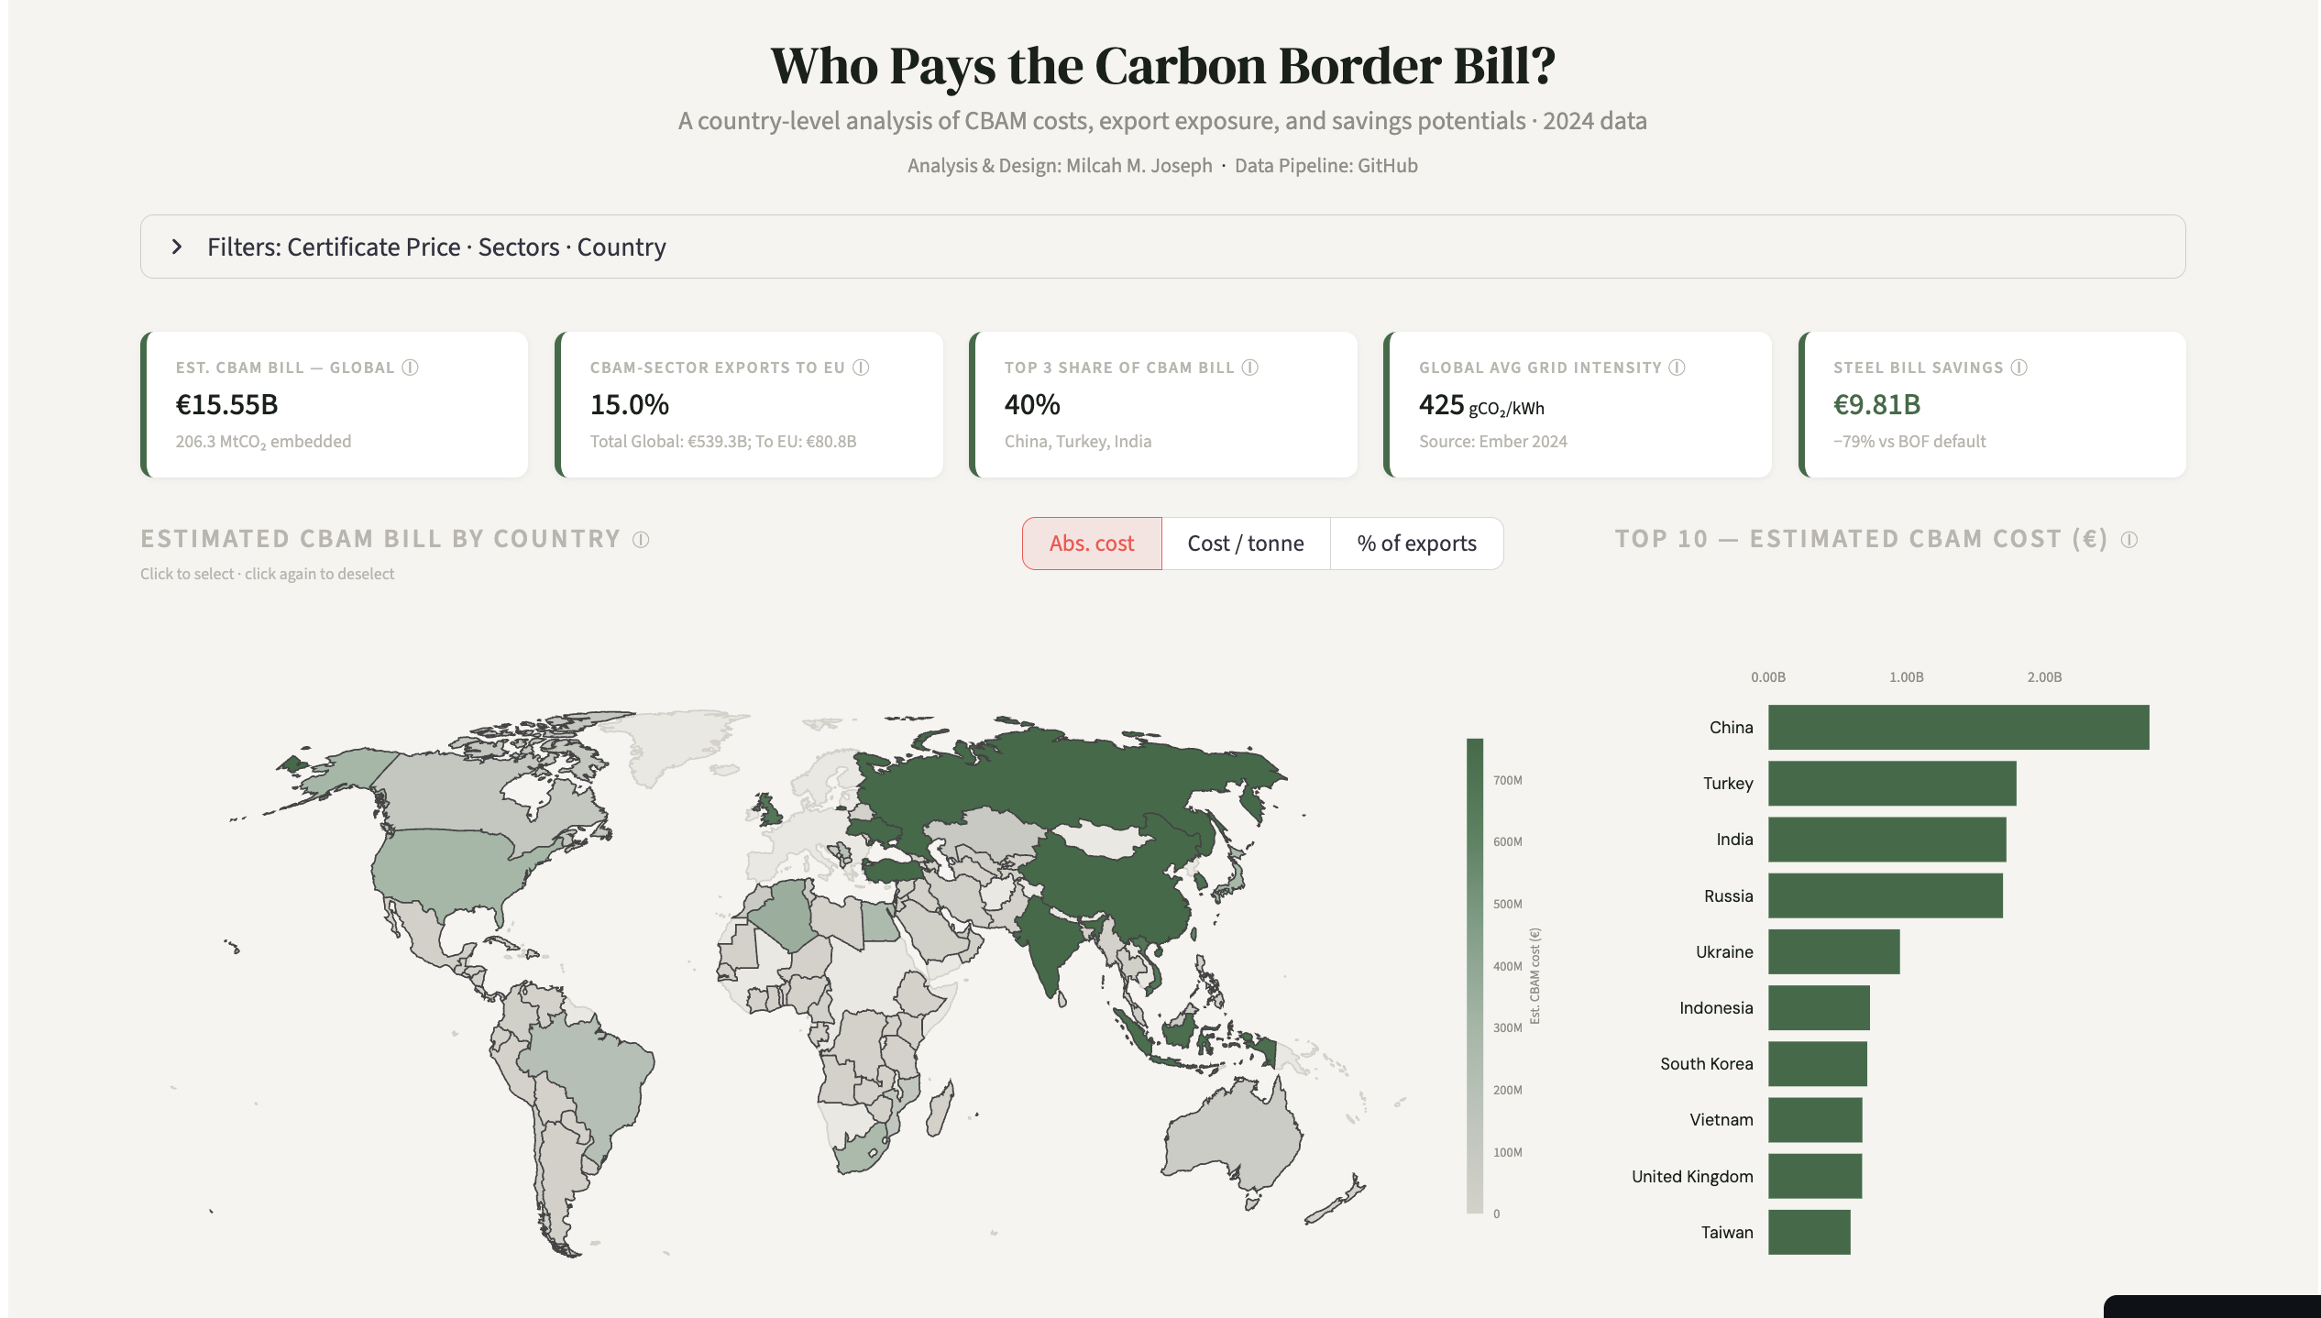Click the map color scale legend bar
This screenshot has width=2321, height=1318.
[x=1474, y=976]
